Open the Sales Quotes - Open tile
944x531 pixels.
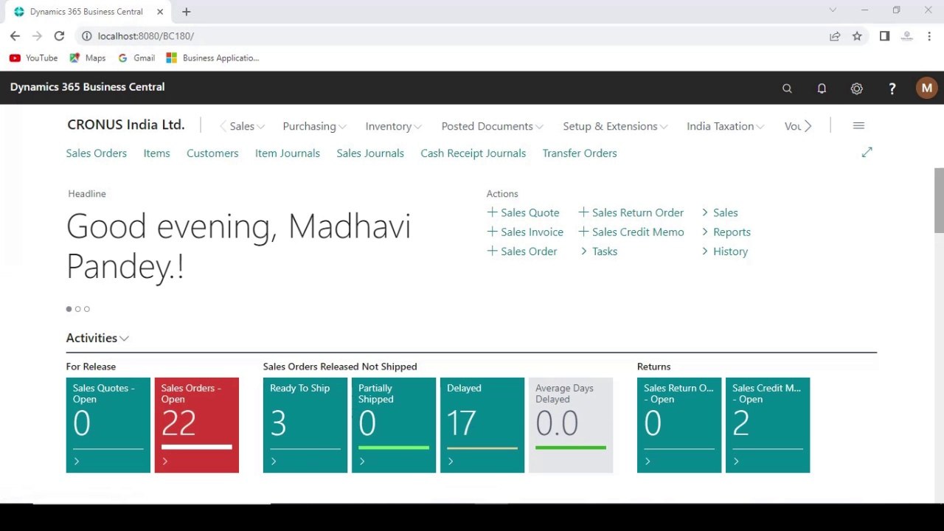pos(108,425)
